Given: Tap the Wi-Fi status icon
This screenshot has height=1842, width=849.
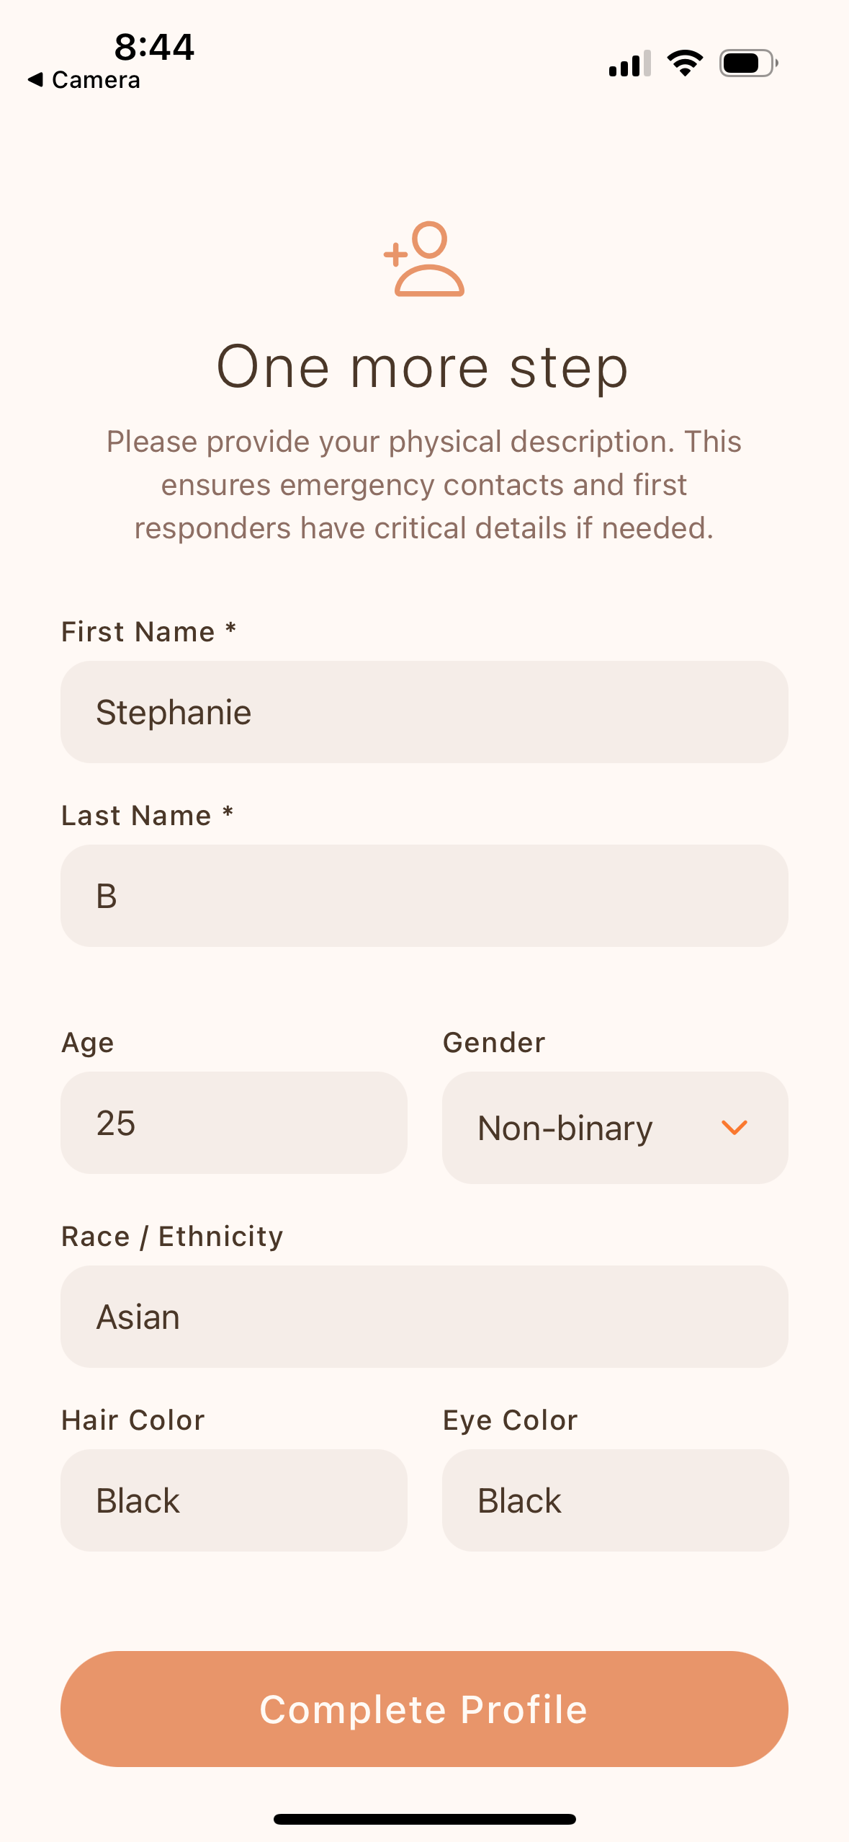Looking at the screenshot, I should pyautogui.click(x=685, y=63).
